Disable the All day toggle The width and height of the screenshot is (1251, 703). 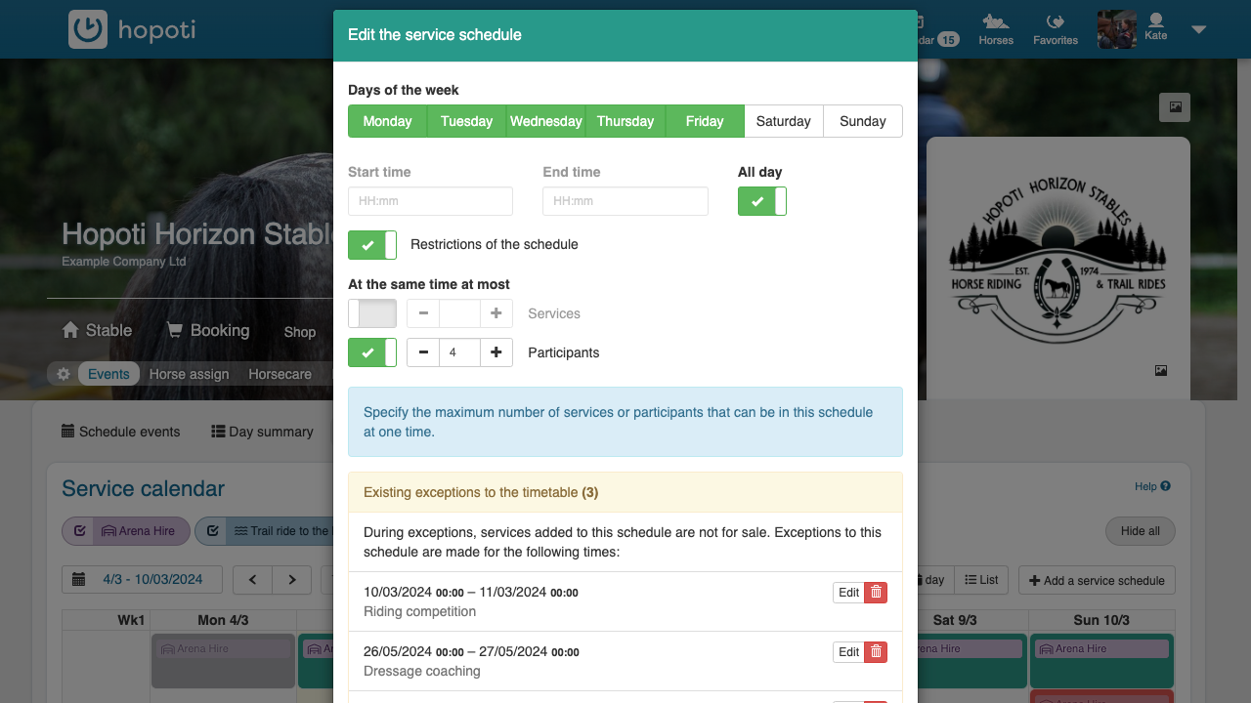pos(762,201)
